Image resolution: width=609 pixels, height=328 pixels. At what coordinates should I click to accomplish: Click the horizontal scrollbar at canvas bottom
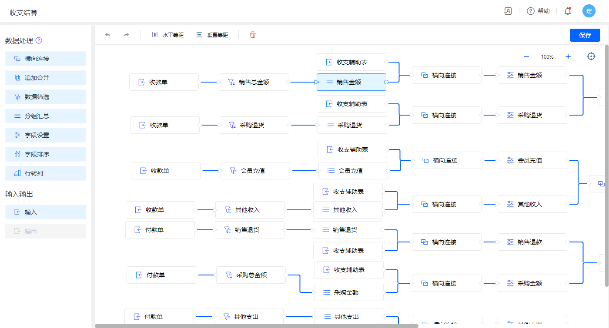point(257,326)
